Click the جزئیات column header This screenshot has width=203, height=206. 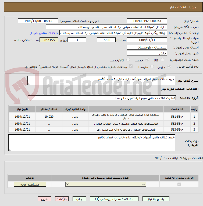tap(30, 178)
